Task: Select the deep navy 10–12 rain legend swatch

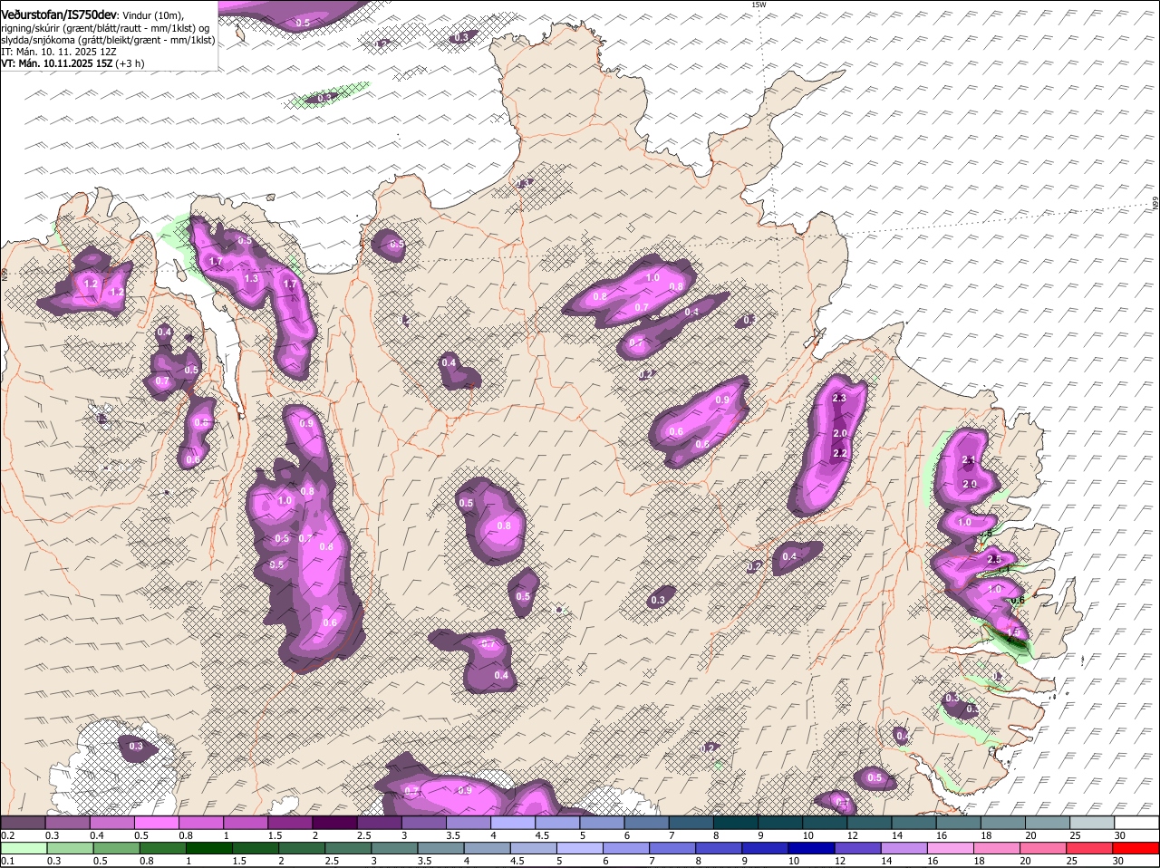Action: tap(813, 848)
